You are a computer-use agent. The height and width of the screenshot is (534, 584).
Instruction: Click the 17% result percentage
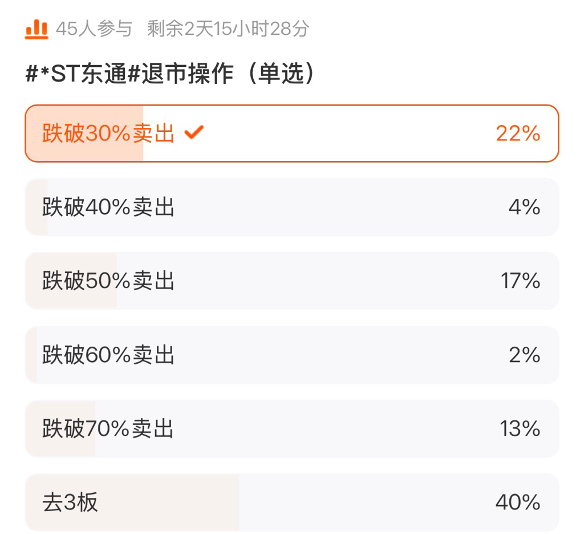[x=520, y=281]
